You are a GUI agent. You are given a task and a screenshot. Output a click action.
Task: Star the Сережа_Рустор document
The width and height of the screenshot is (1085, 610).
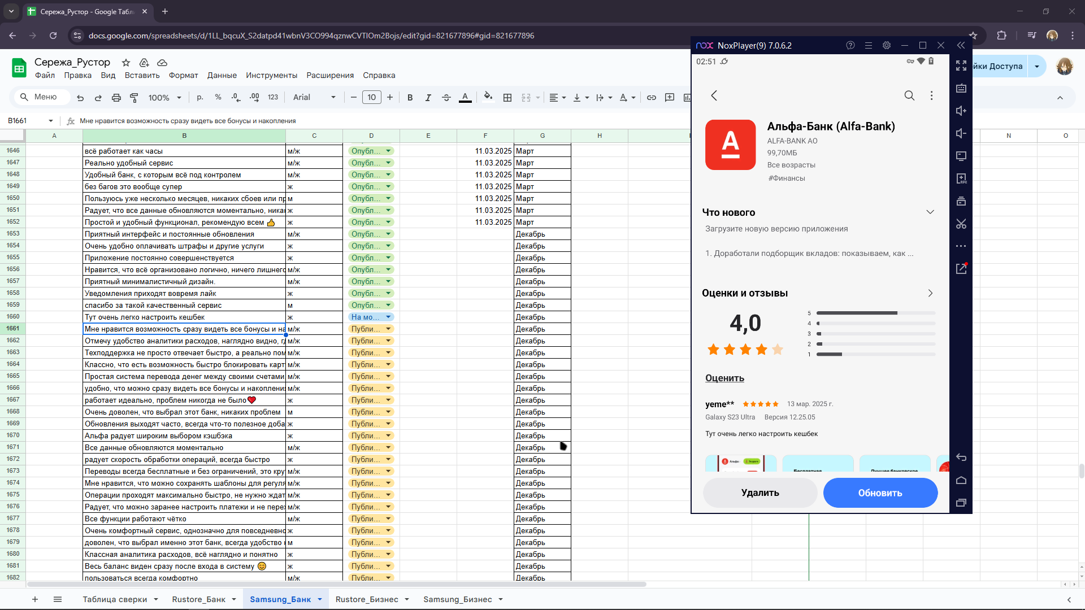pyautogui.click(x=126, y=63)
